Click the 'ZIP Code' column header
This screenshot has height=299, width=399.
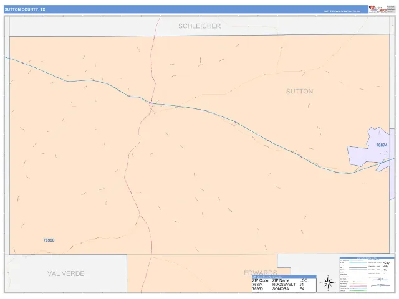pyautogui.click(x=261, y=280)
